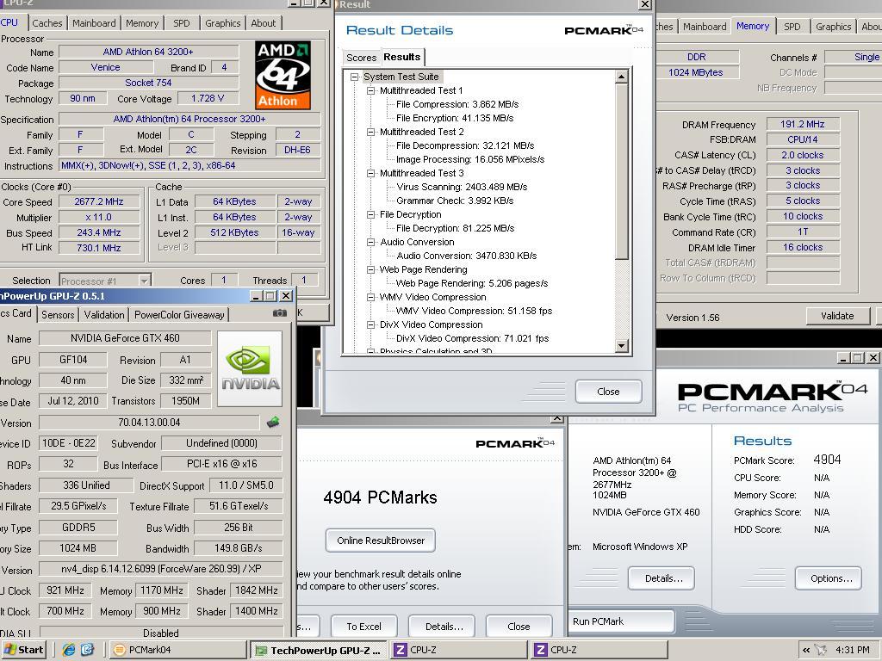882x661 pixels.
Task: Click the GPU name field NVIDIA GeForce GTX 460
Action: (125, 337)
